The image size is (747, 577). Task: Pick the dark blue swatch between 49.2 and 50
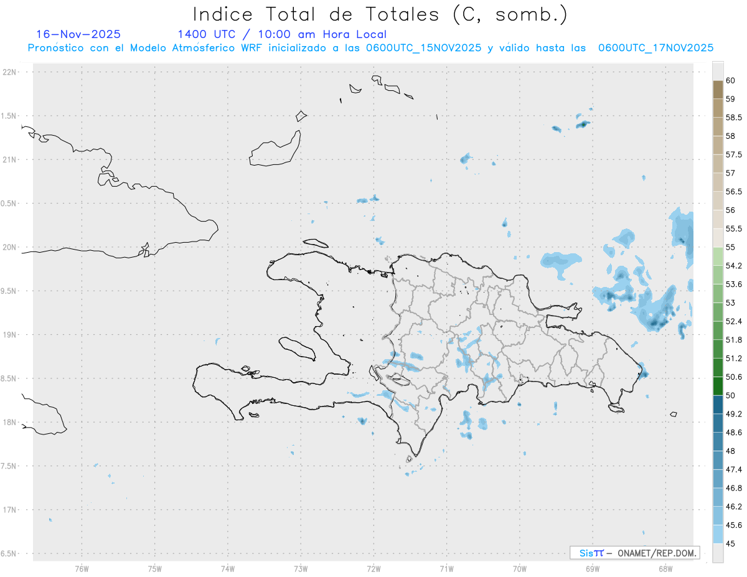[x=718, y=405]
